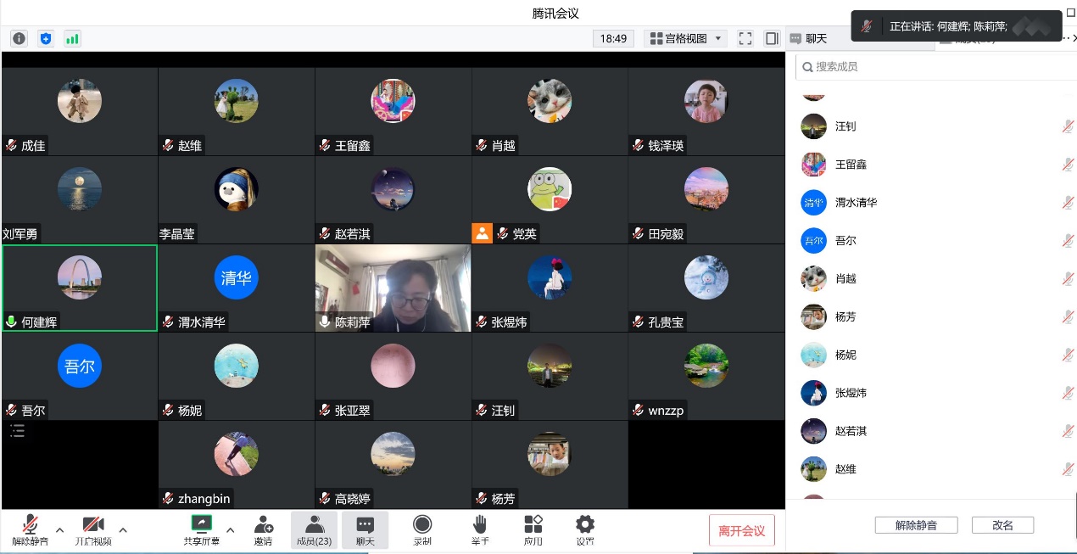Viewport: 1077px width, 554px height.
Task: Open the Members 成员(23) toolbar item
Action: 314,529
